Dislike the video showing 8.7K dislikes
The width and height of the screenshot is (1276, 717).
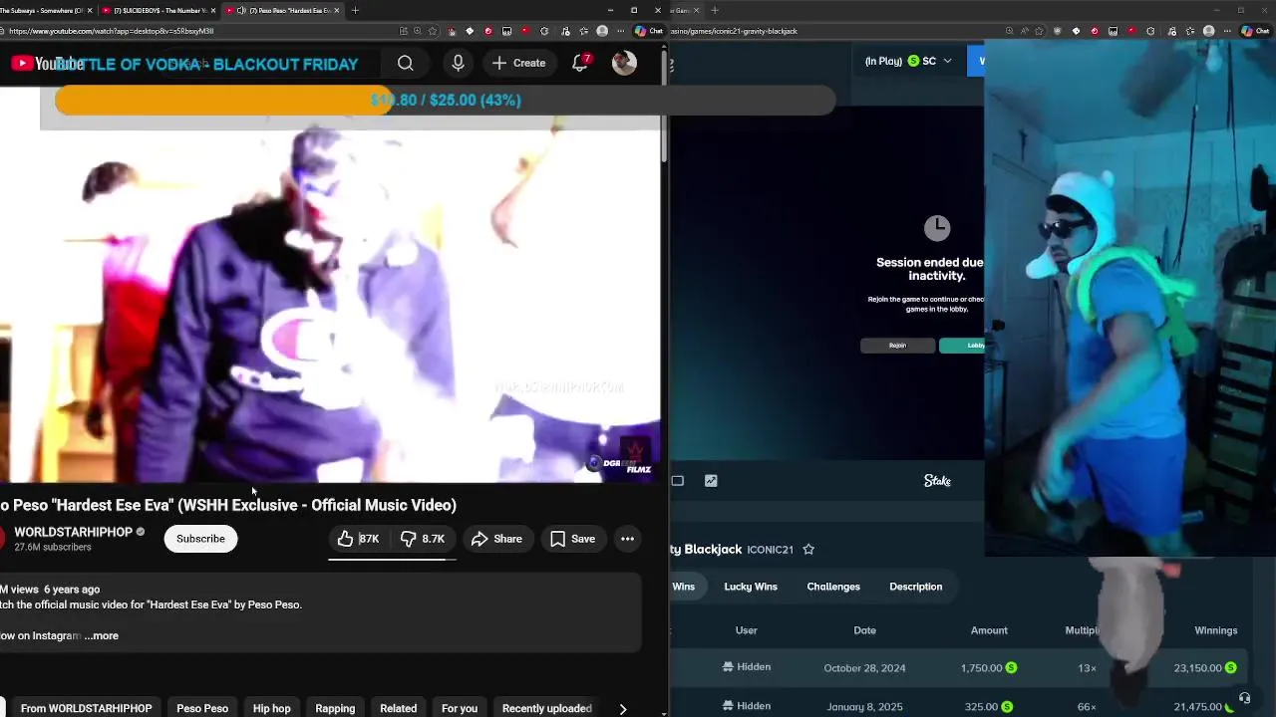point(423,539)
